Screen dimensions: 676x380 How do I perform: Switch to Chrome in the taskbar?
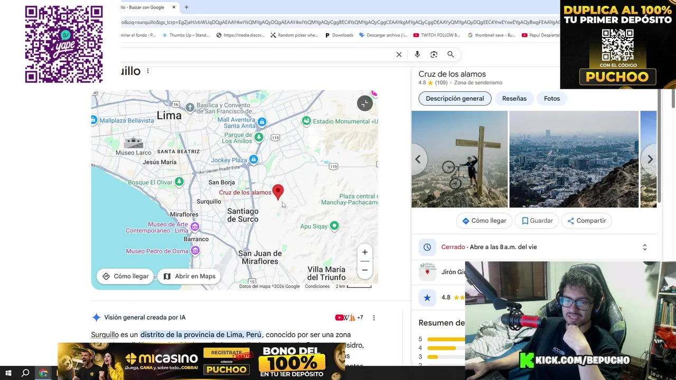pyautogui.click(x=43, y=373)
